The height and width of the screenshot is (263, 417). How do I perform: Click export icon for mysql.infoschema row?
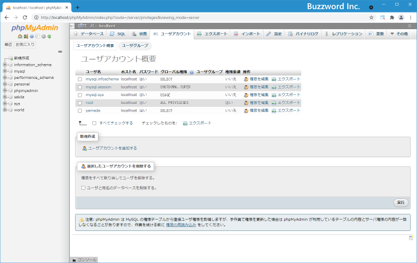(274, 79)
